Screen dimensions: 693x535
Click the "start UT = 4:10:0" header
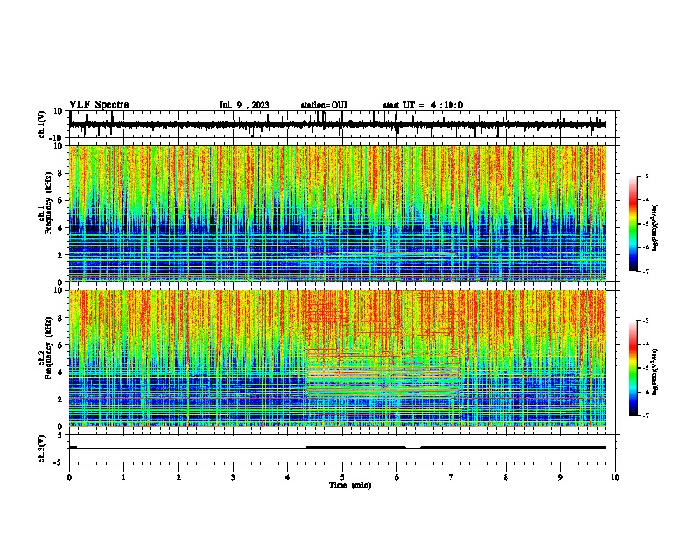pyautogui.click(x=423, y=105)
